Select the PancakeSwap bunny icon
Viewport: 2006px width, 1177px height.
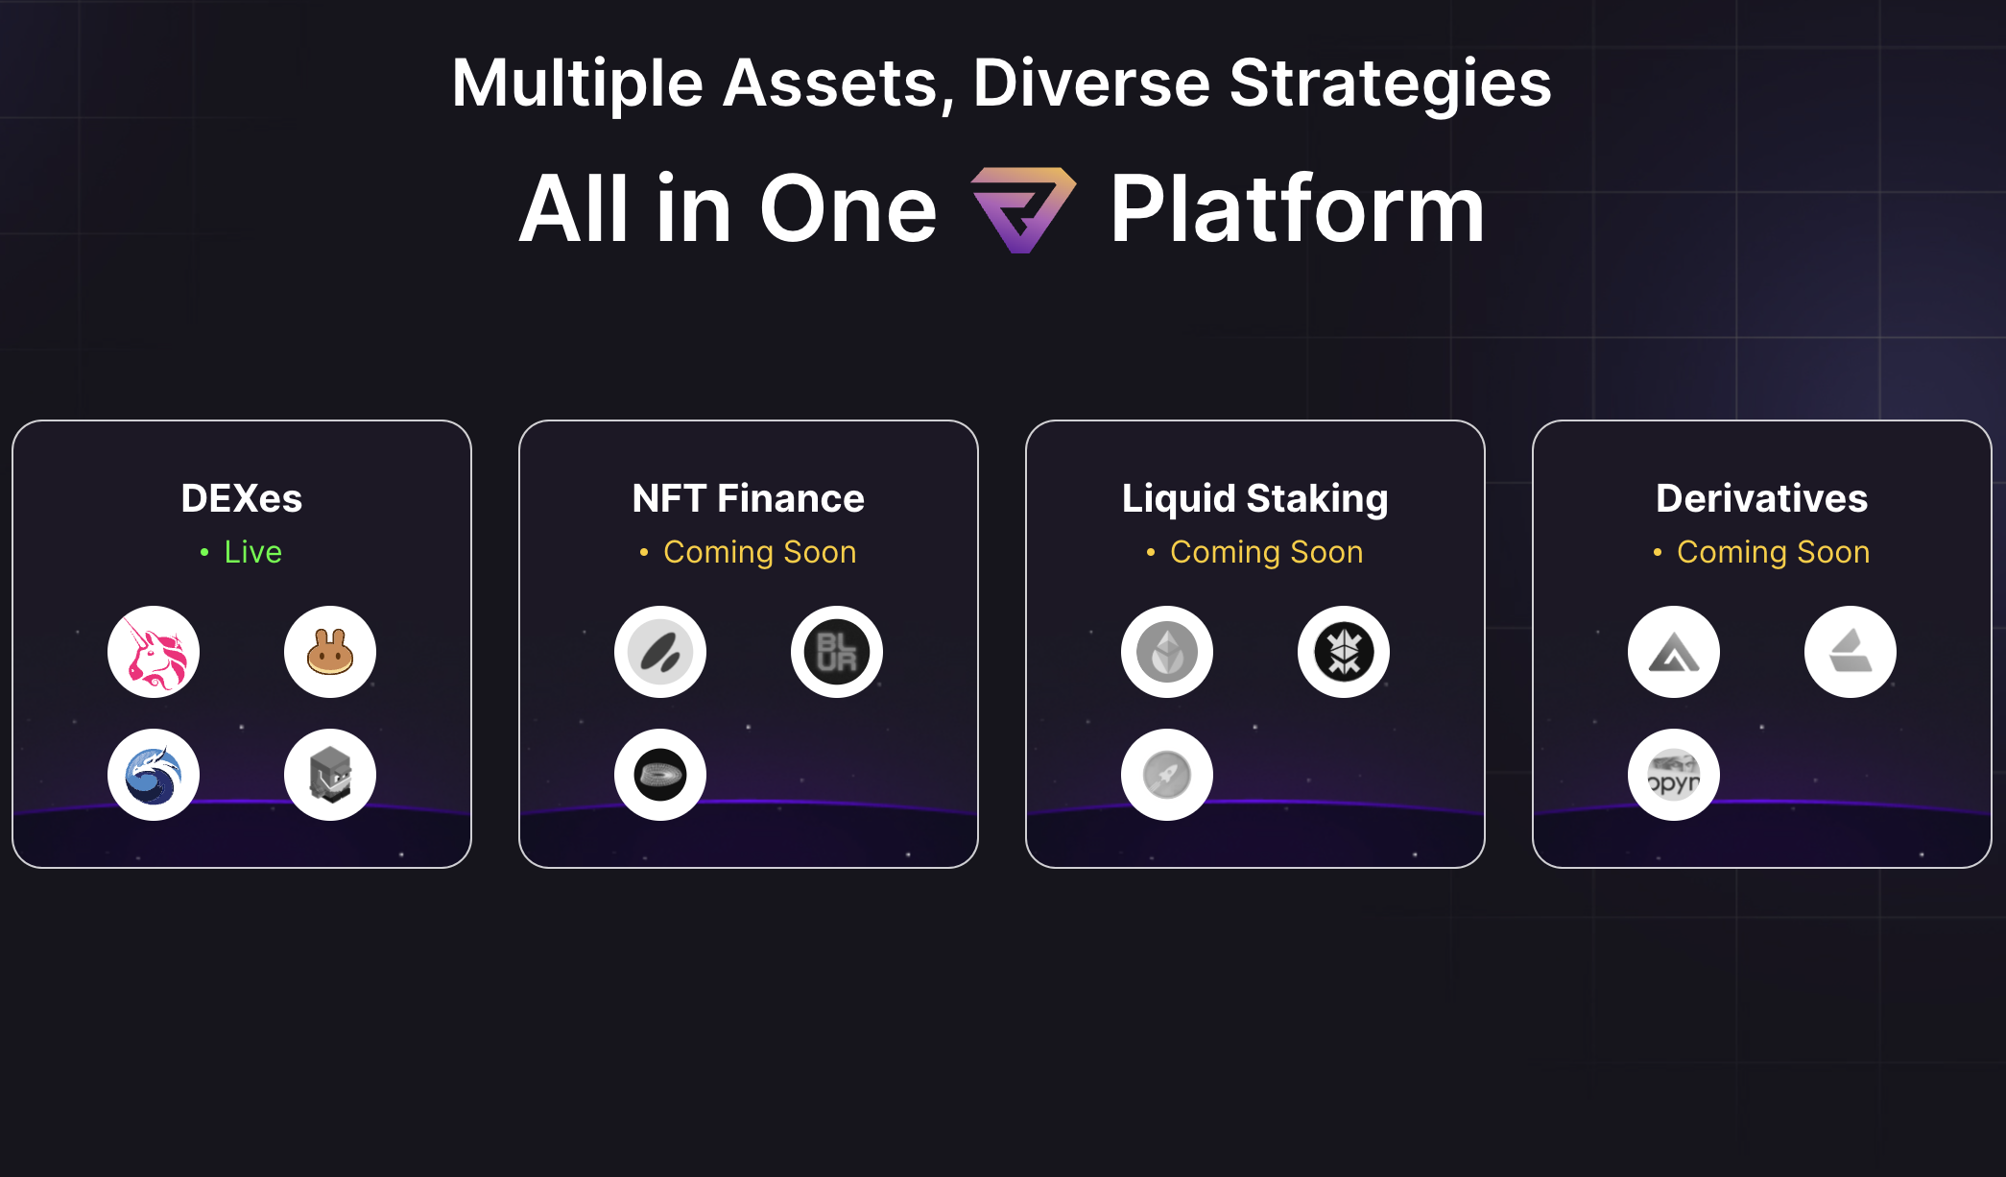[x=330, y=652]
